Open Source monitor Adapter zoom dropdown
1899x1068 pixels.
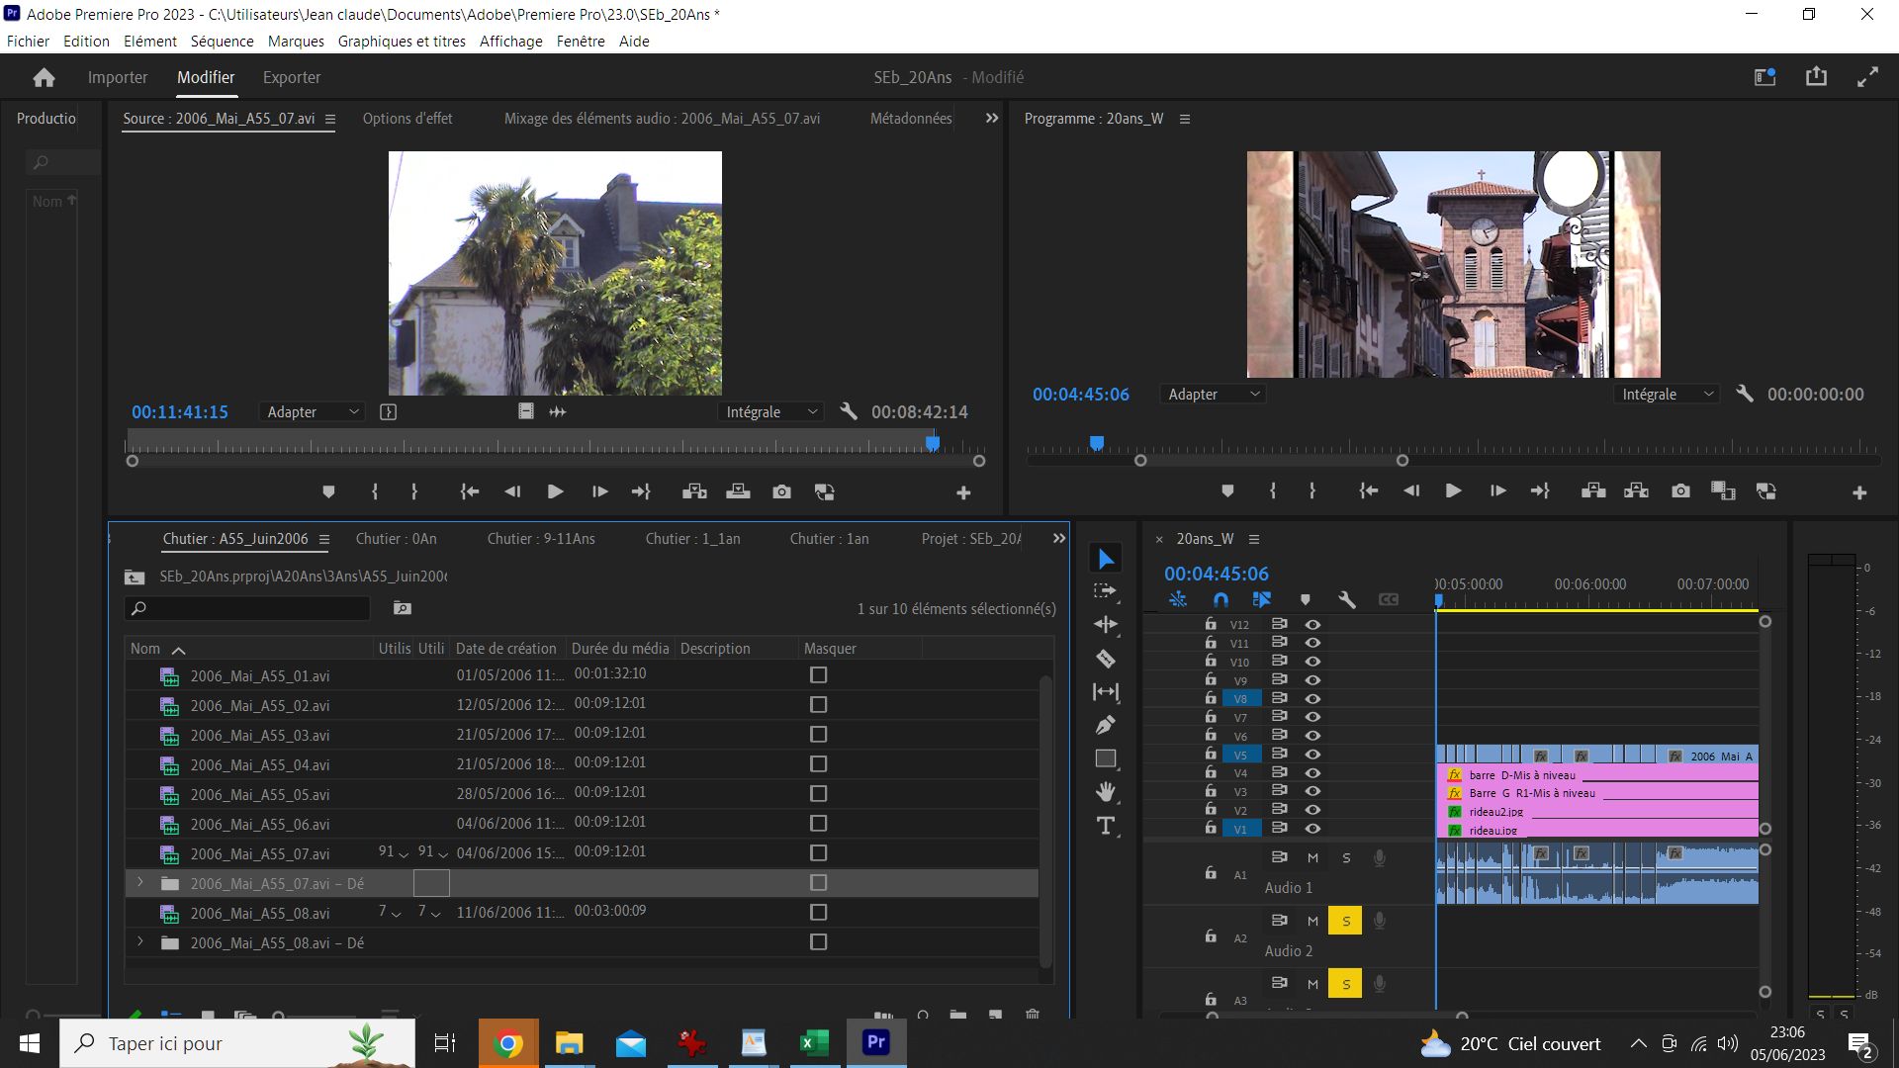click(313, 411)
